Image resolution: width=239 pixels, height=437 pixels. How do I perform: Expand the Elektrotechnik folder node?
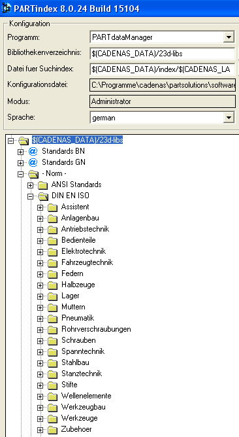click(40, 252)
